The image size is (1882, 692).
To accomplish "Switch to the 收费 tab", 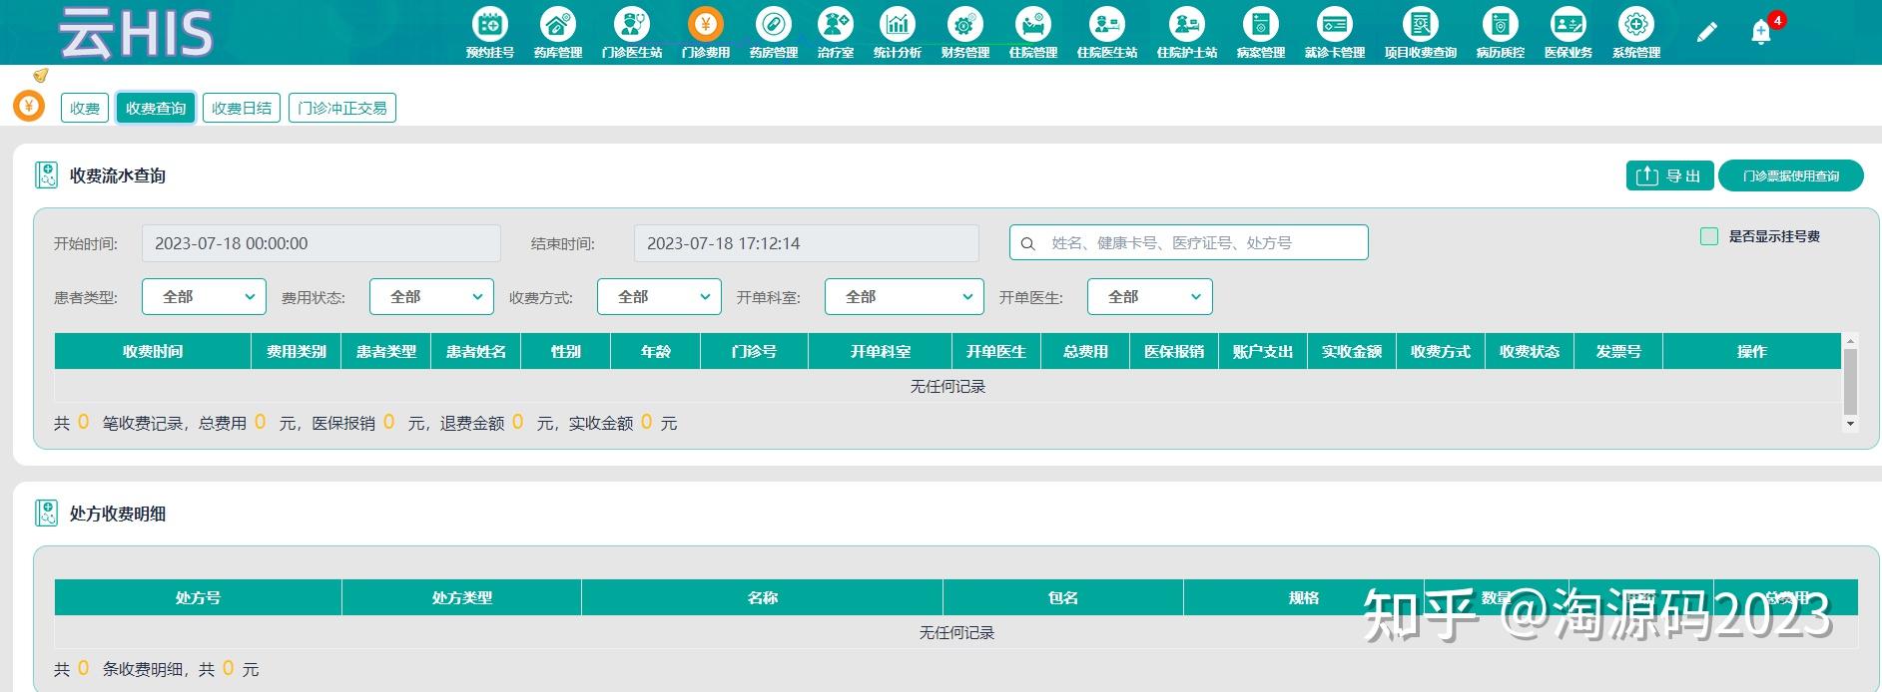I will (85, 108).
